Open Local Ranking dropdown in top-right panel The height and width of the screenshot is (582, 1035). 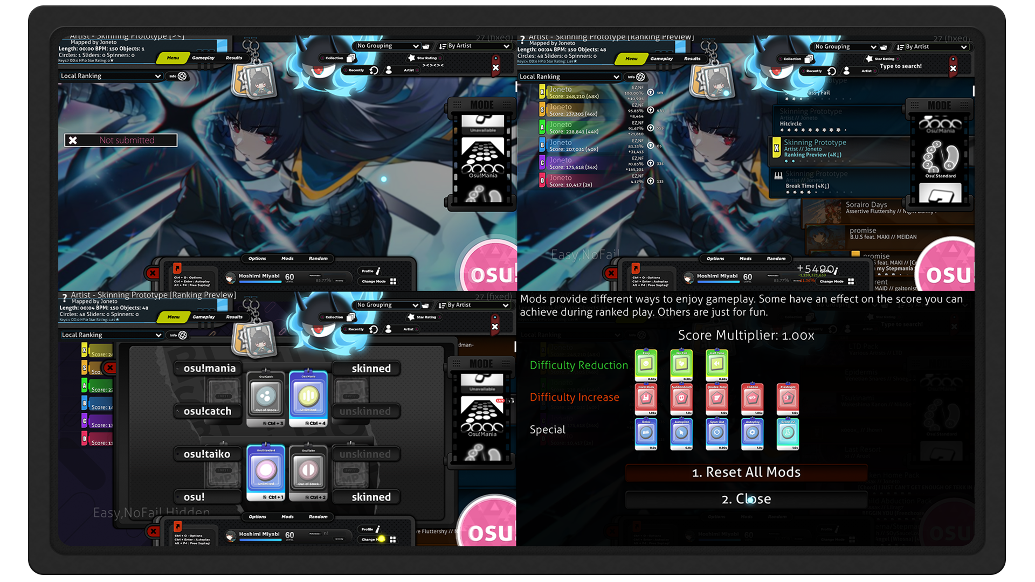pyautogui.click(x=569, y=77)
